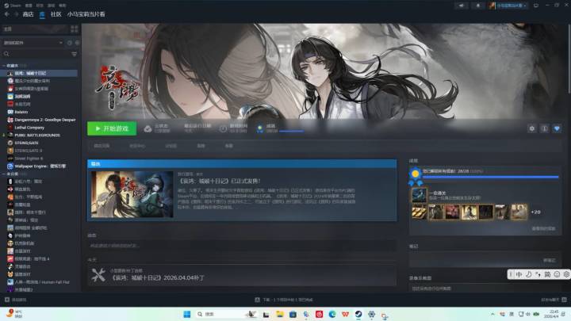Open the library filter options icon
The width and height of the screenshot is (571, 321).
(75, 54)
